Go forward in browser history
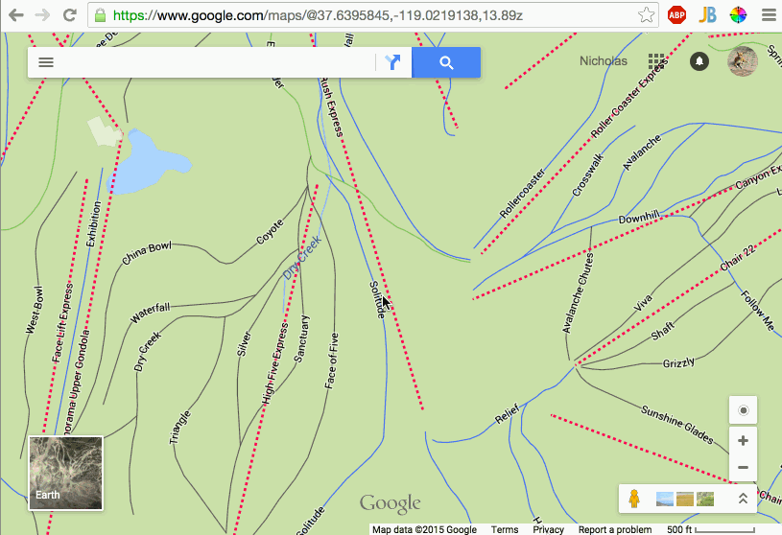The image size is (782, 535). tap(43, 15)
